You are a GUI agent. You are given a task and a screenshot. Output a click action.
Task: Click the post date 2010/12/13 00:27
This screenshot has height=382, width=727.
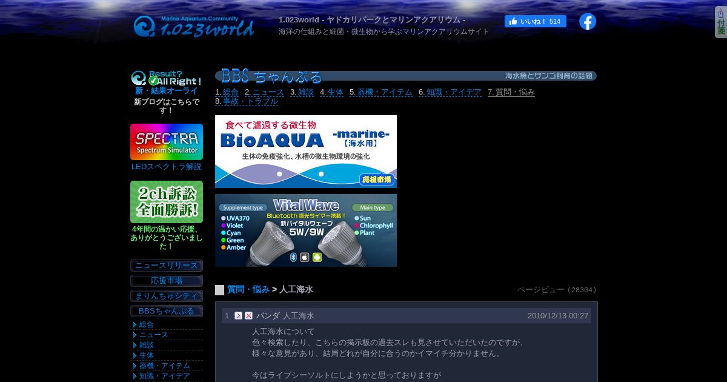(x=558, y=316)
